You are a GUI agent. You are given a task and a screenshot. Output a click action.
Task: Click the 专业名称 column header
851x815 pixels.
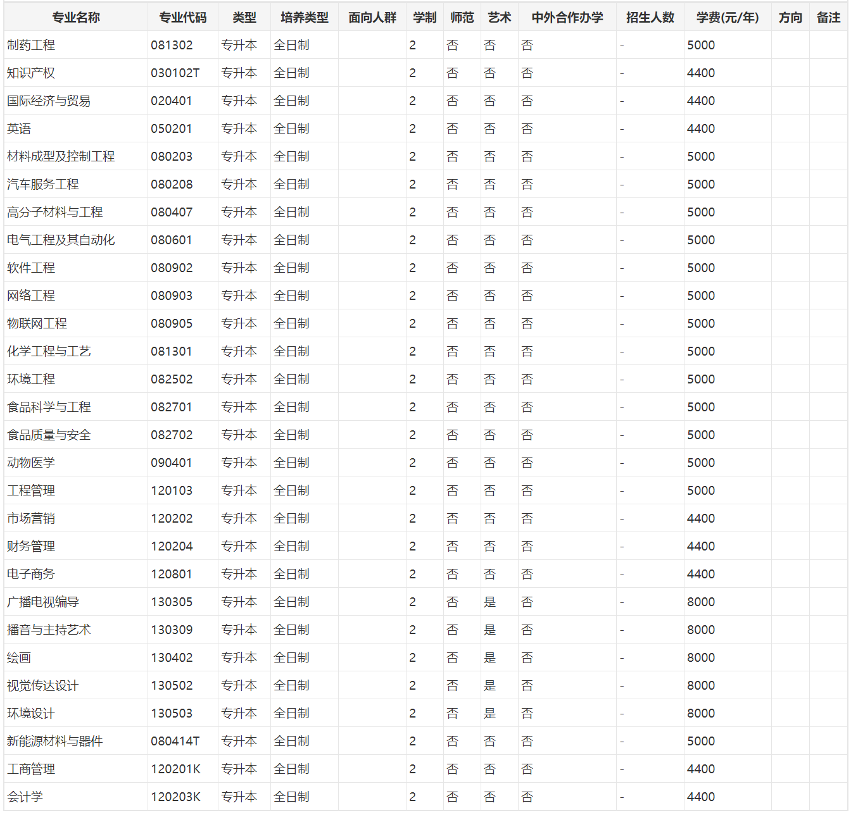[76, 18]
